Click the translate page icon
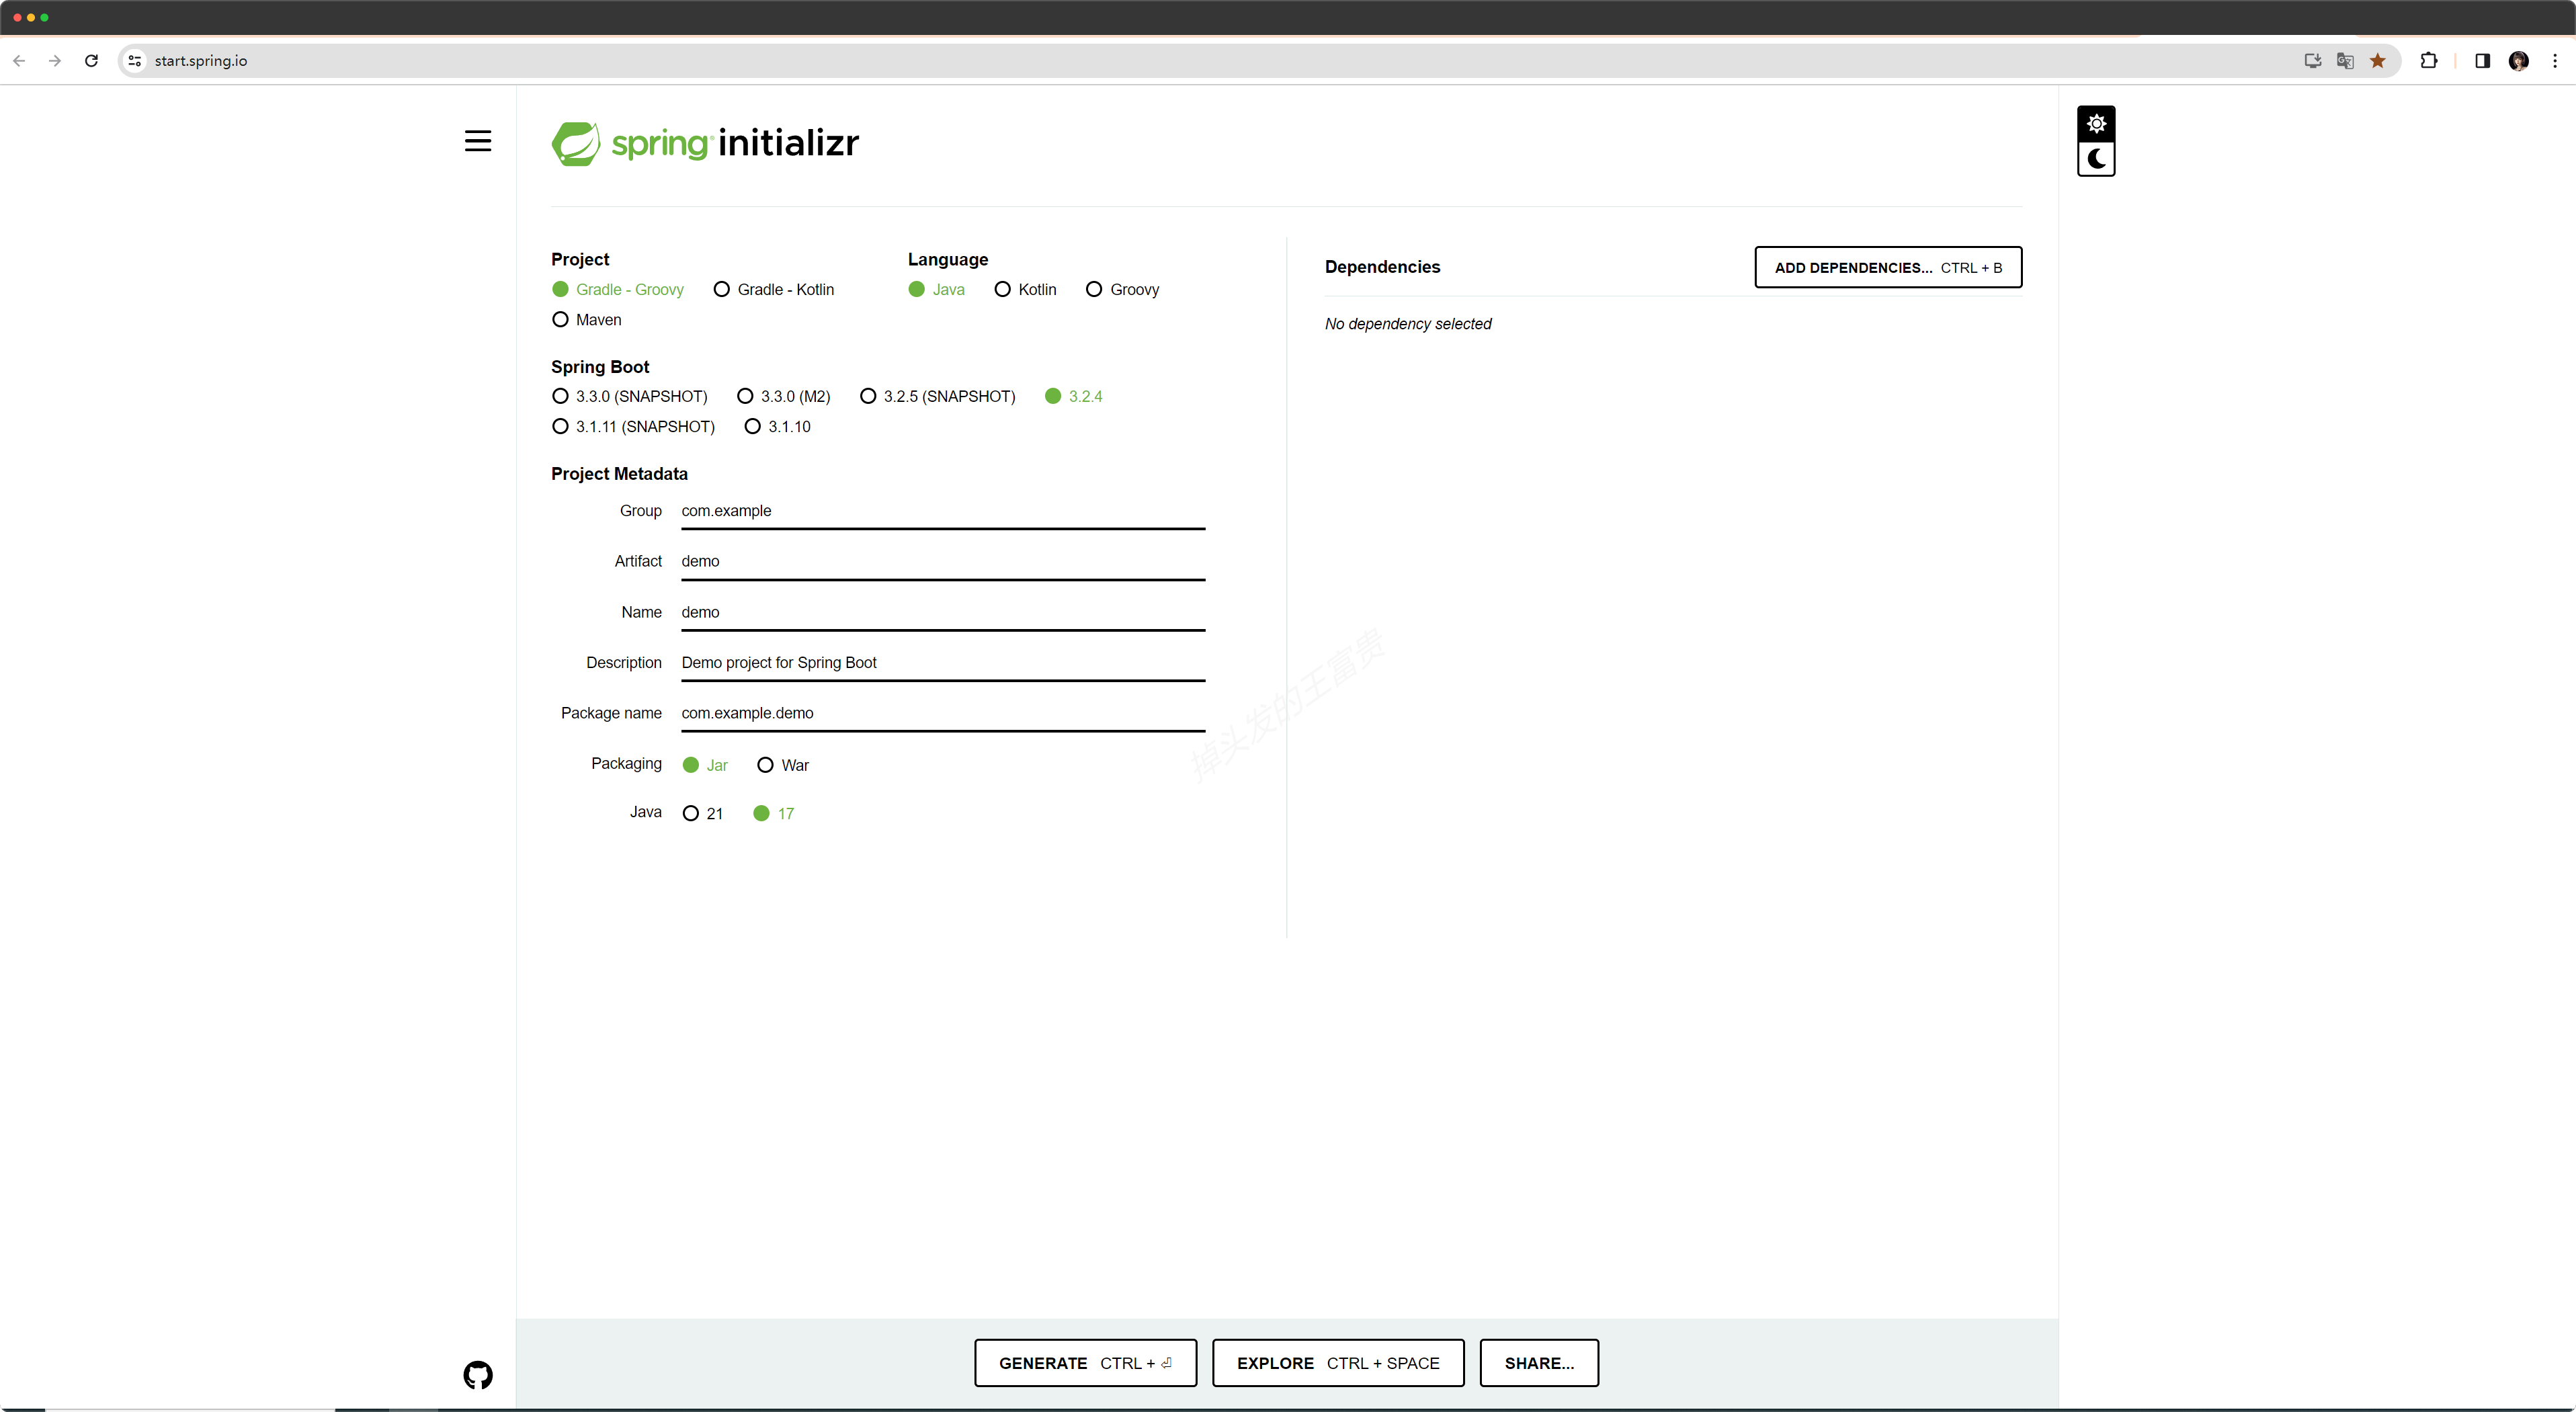 2345,61
